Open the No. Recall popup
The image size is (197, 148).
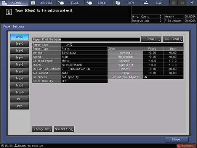173,39
